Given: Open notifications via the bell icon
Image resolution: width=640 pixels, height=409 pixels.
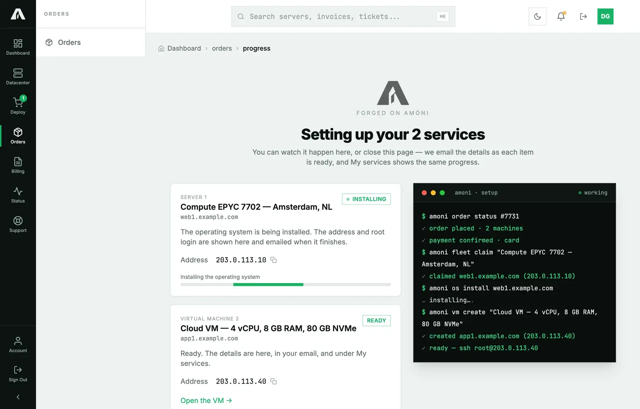Looking at the screenshot, I should pos(561,16).
